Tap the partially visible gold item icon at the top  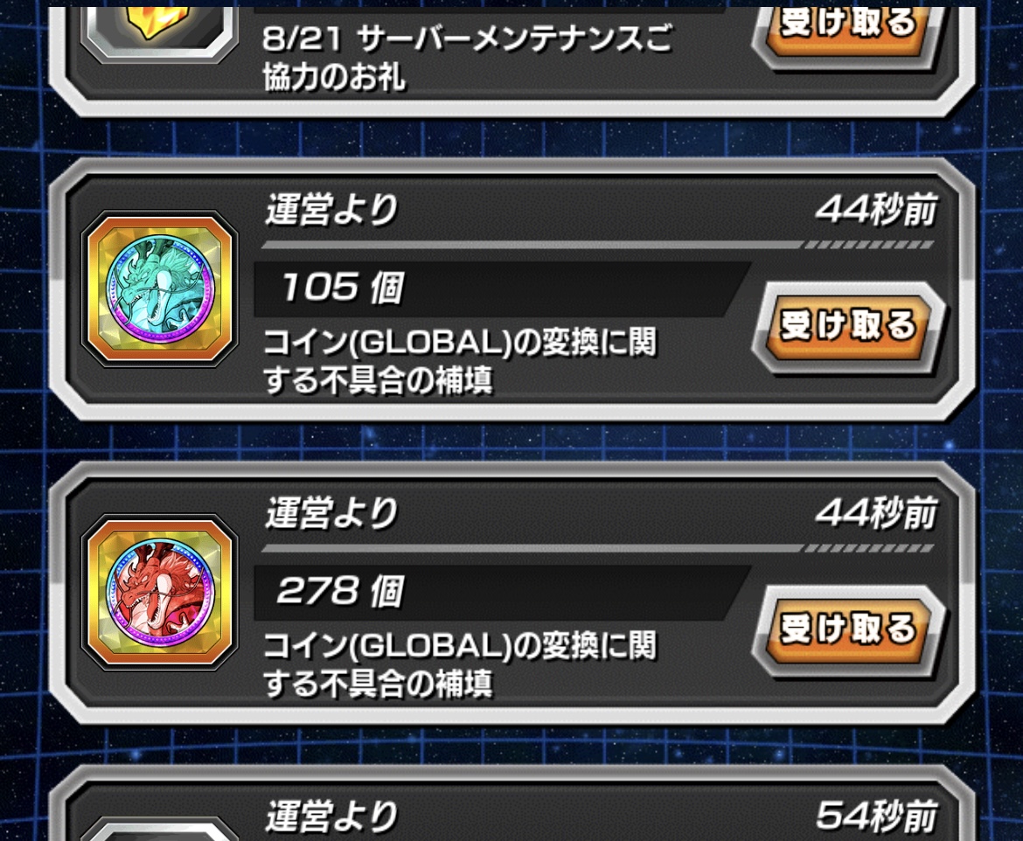(160, 32)
